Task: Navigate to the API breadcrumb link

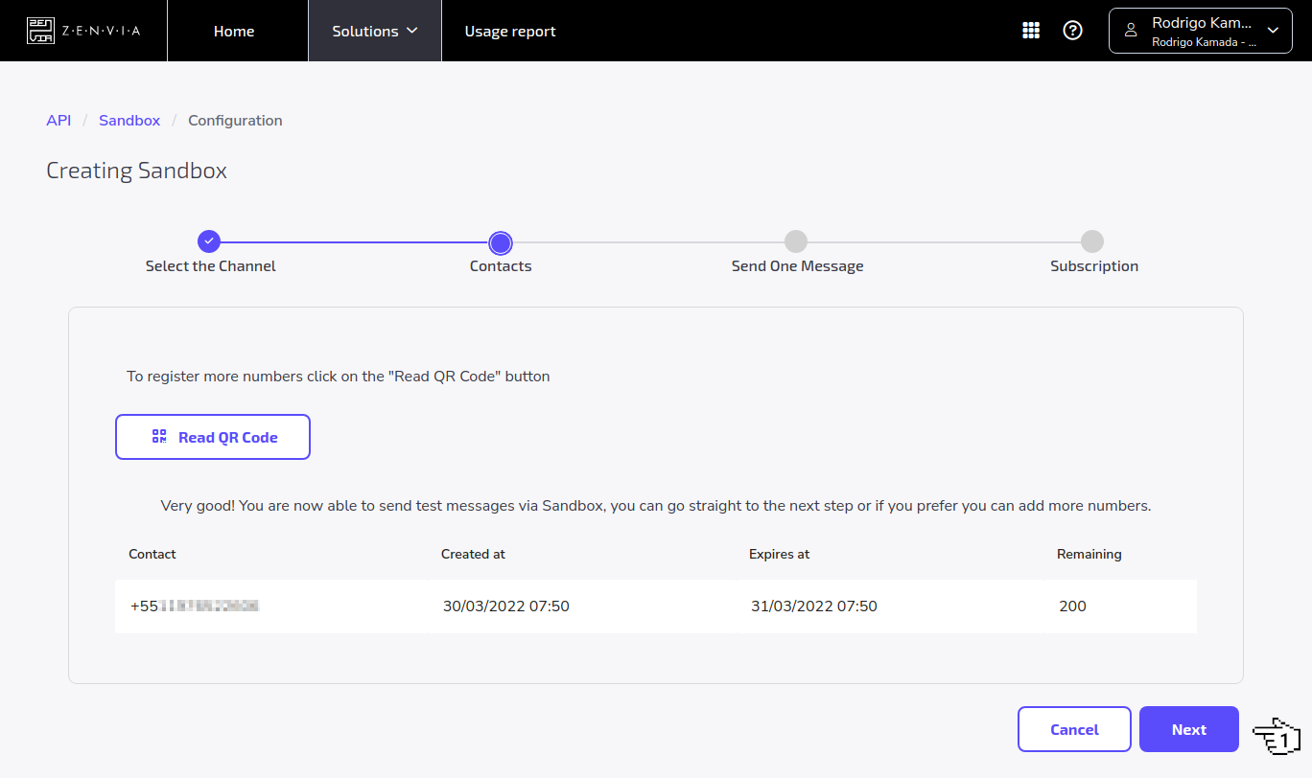Action: click(x=59, y=120)
